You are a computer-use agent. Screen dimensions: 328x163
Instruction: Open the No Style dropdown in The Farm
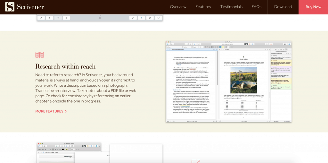click(175, 47)
